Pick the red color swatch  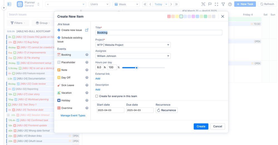pos(169,16)
